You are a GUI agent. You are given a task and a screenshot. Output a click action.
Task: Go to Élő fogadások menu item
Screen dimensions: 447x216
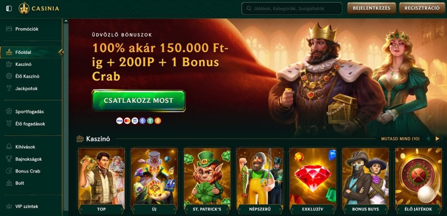31,123
